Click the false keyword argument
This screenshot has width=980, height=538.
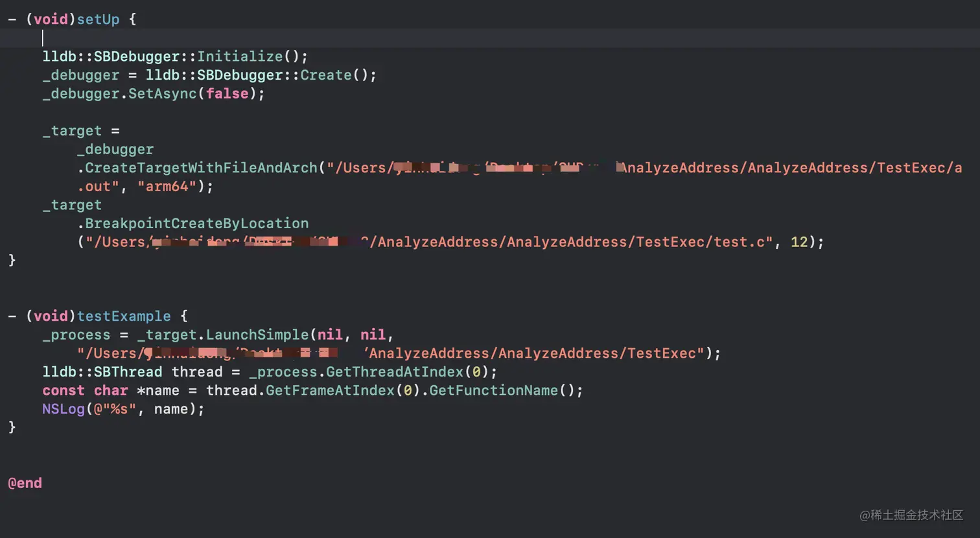227,94
